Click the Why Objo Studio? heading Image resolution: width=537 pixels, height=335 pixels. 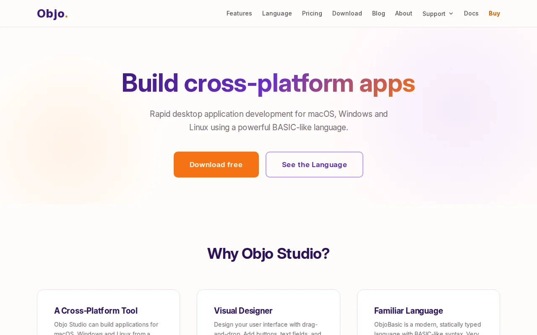coord(268,253)
